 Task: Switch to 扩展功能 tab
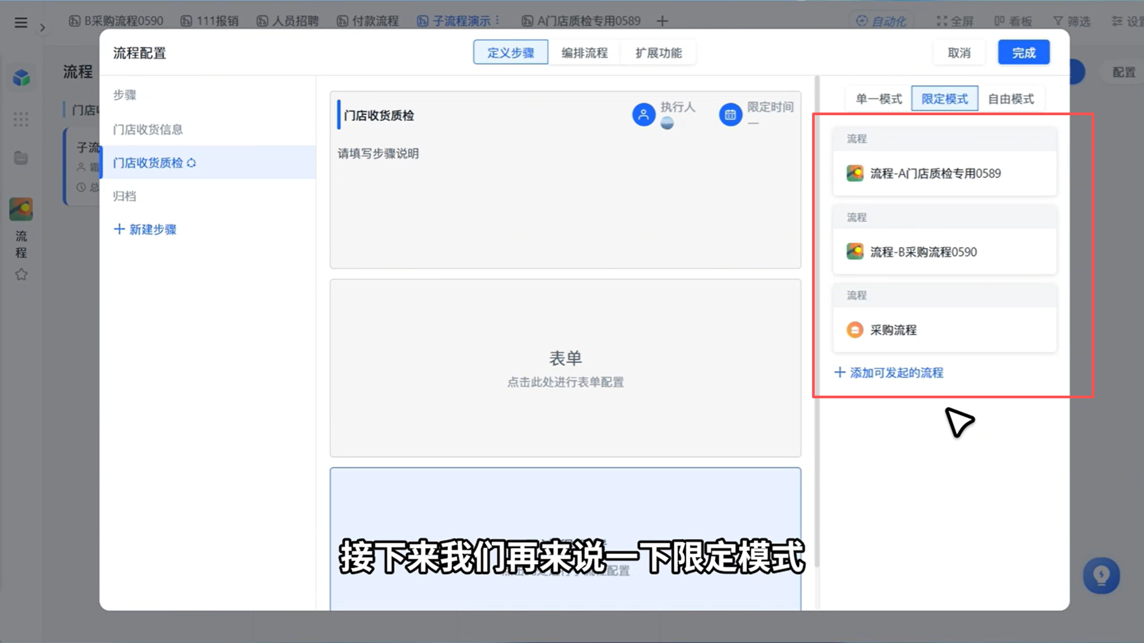pyautogui.click(x=659, y=53)
